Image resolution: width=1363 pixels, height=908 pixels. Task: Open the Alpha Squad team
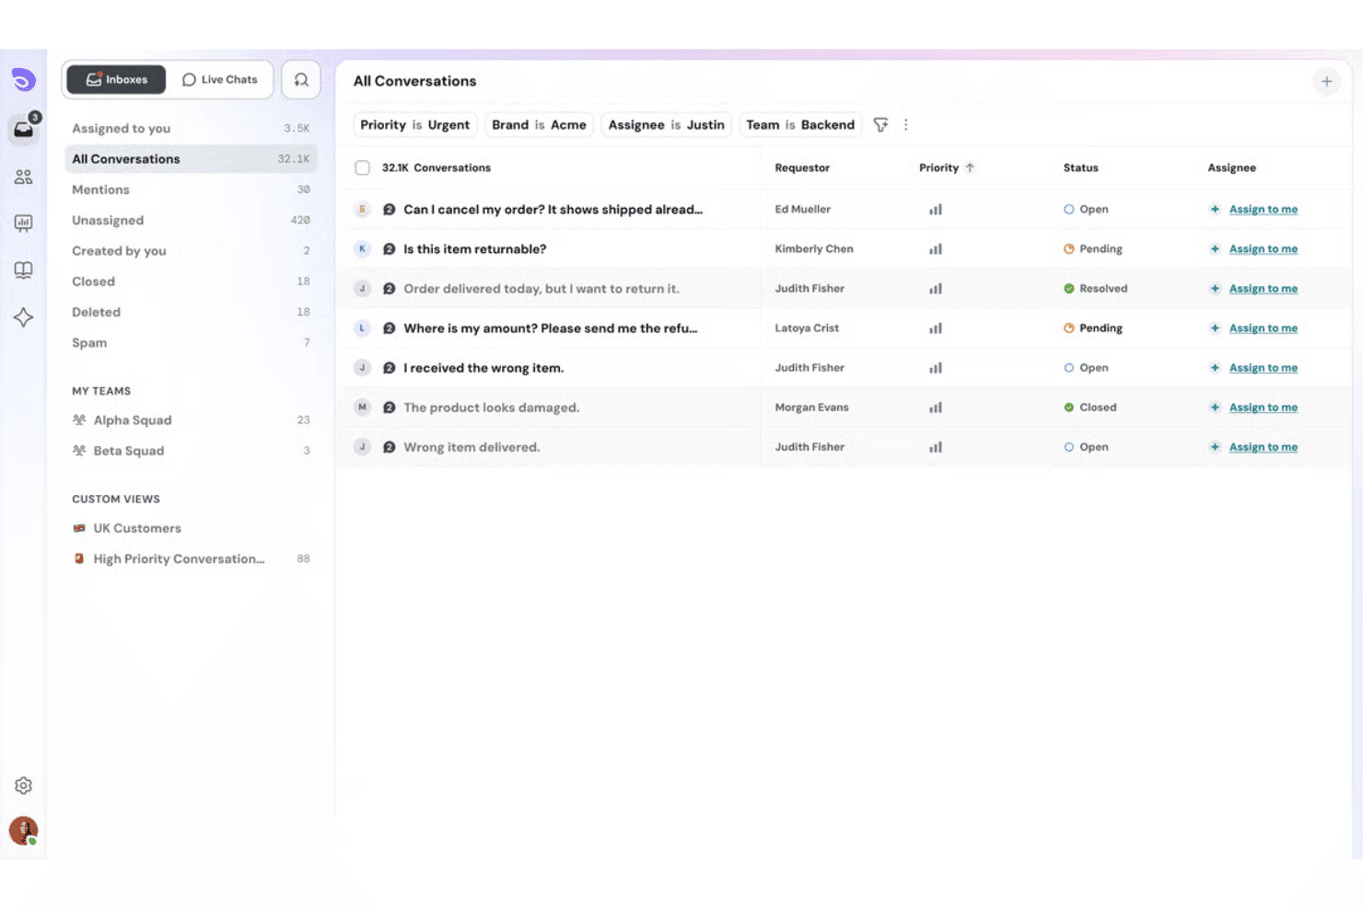(191, 420)
